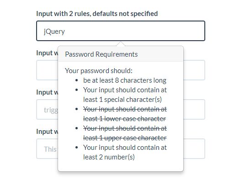The width and height of the screenshot is (240, 180).
Task: Click the input field containing jQuery
Action: 121,31
